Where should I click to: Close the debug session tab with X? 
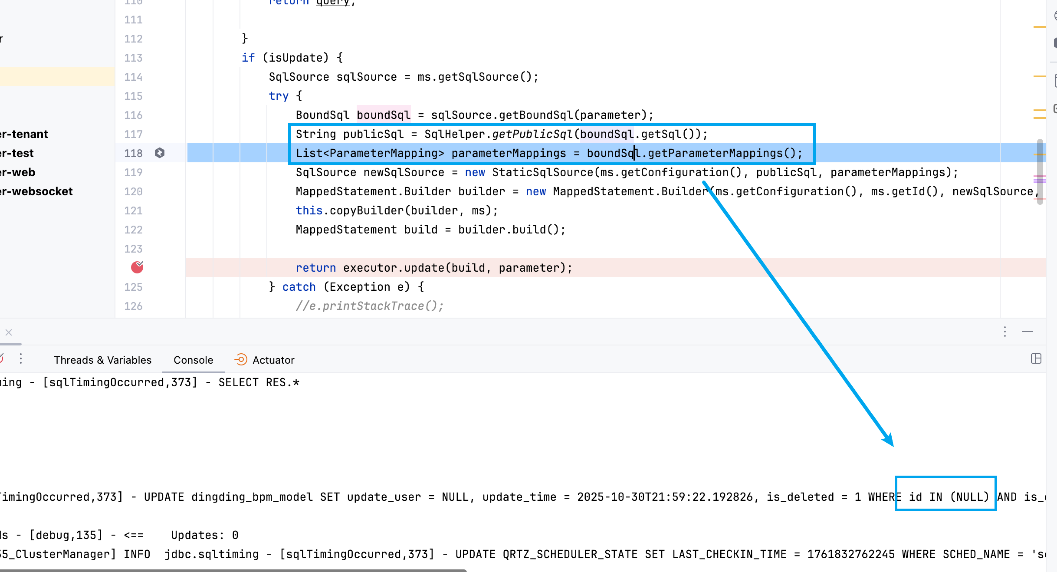pyautogui.click(x=9, y=332)
